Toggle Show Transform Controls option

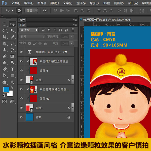coord(45,11)
